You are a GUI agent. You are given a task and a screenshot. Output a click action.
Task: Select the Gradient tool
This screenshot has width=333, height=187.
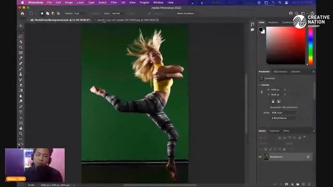pyautogui.click(x=21, y=90)
